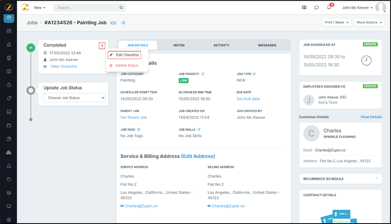
Task: Open the calendar icon in left sidebar
Action: coord(9,31)
